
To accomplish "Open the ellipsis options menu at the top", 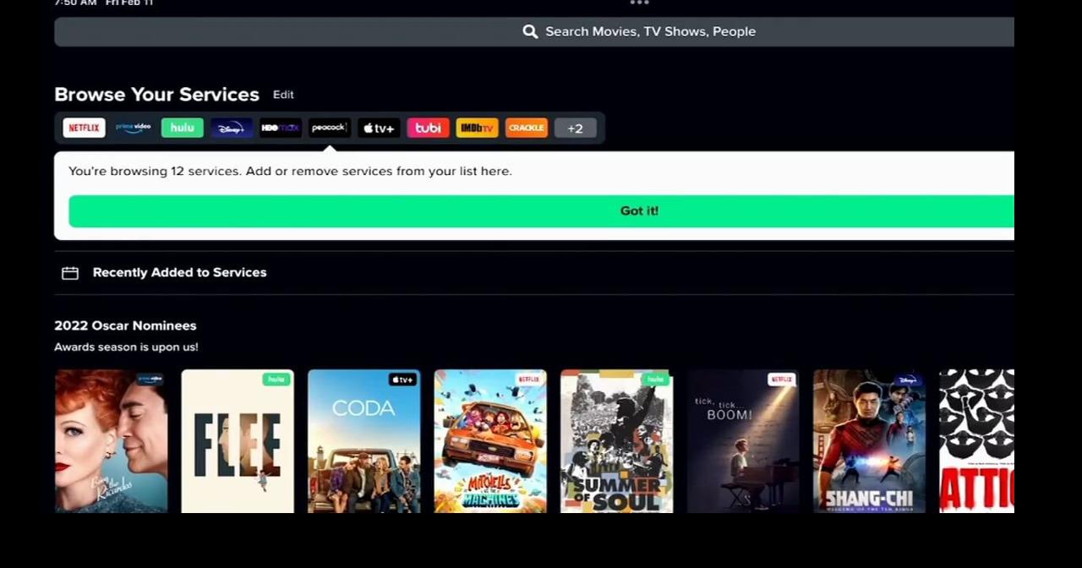I will coord(640,3).
